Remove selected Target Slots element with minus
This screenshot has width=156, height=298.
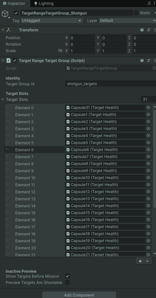(x=147, y=261)
